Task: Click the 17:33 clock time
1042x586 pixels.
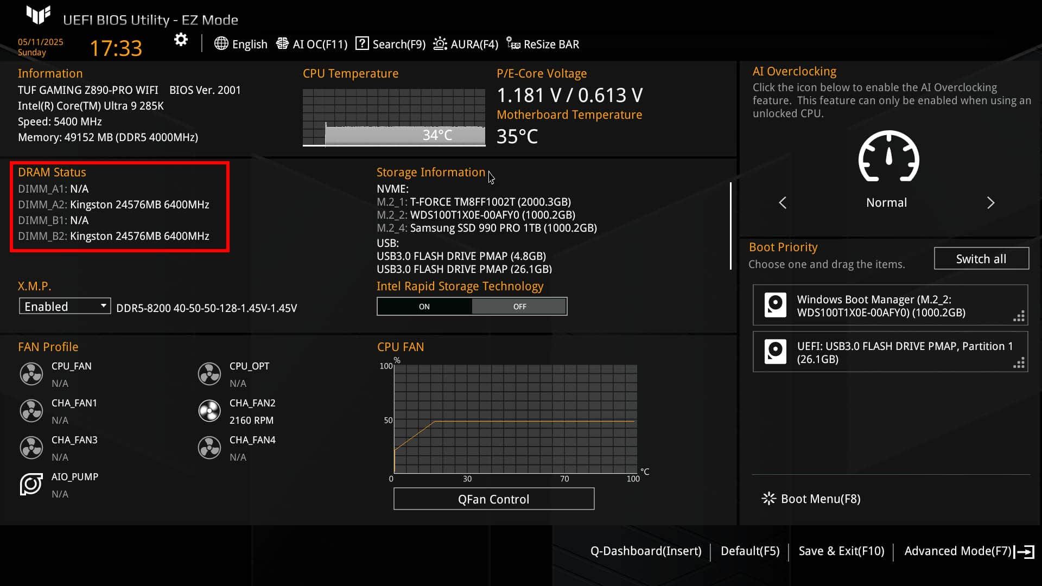Action: tap(116, 48)
